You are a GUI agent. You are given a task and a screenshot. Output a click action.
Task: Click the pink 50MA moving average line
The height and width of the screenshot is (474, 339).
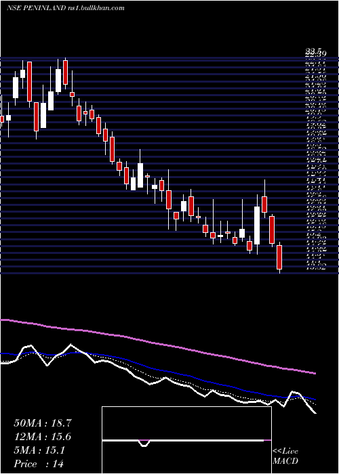(x=157, y=343)
